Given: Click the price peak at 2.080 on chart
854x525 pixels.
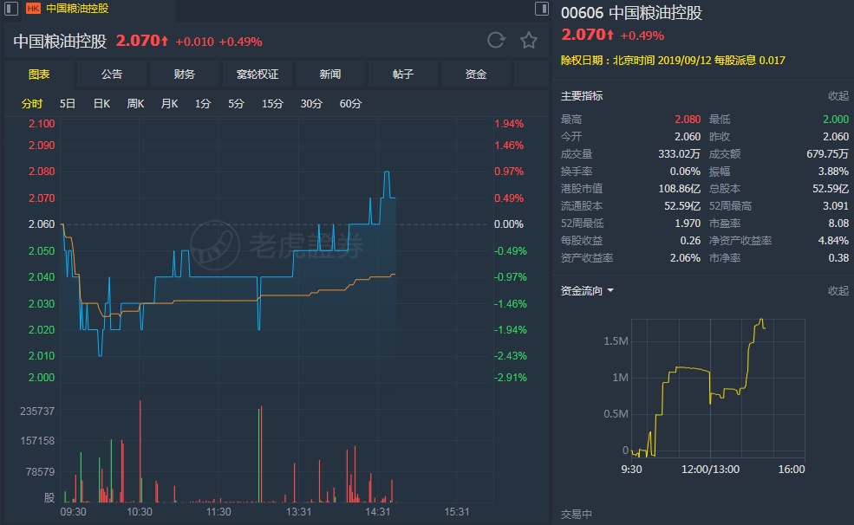Looking at the screenshot, I should (x=387, y=172).
